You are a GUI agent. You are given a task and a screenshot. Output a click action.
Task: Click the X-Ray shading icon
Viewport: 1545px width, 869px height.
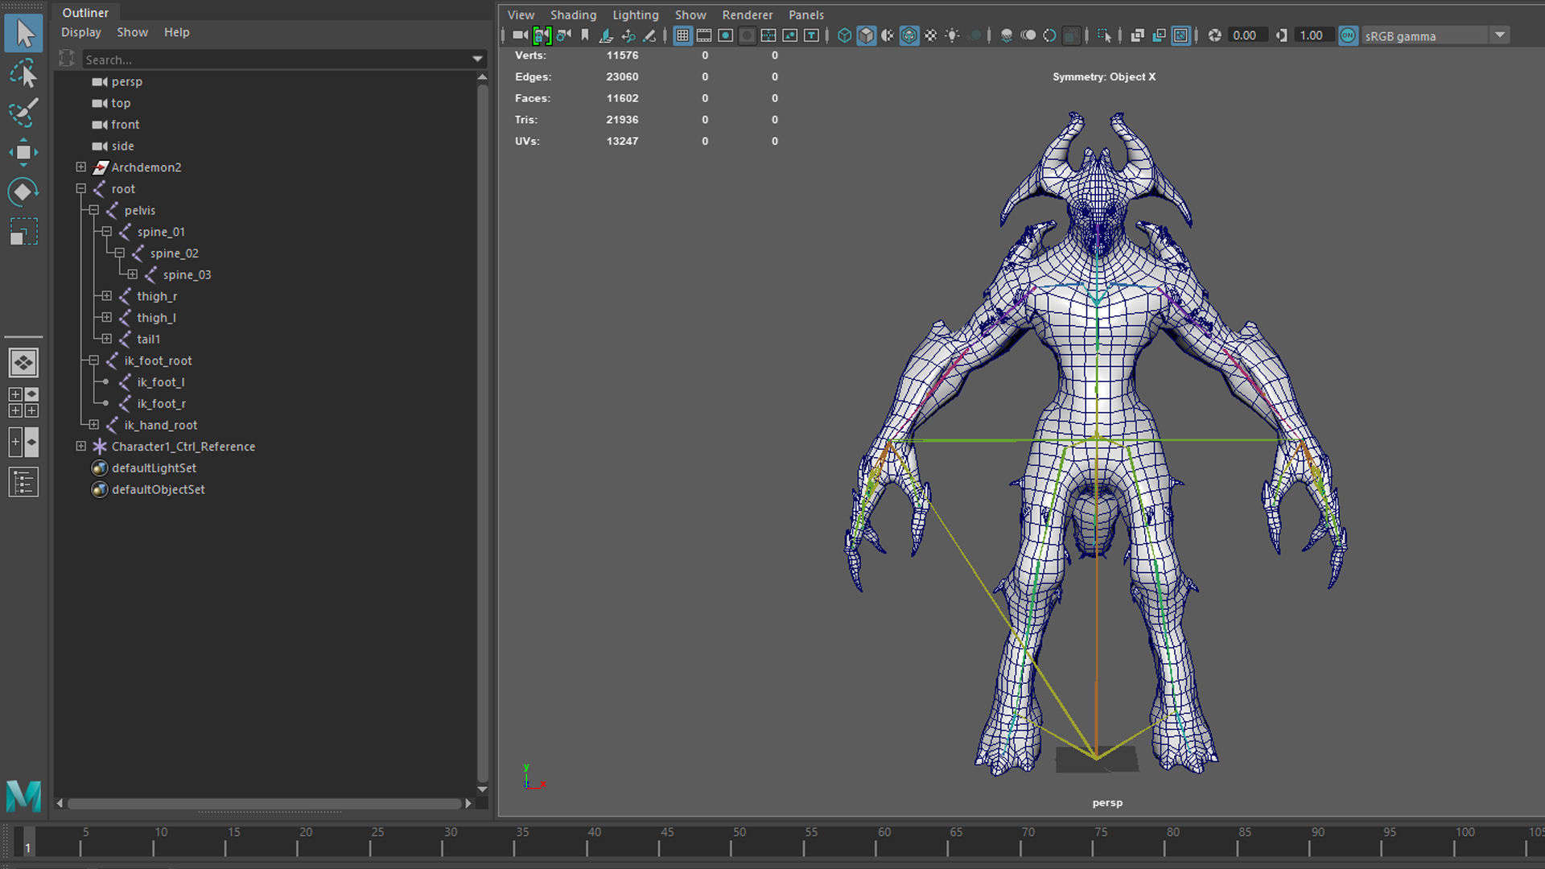pos(1137,35)
